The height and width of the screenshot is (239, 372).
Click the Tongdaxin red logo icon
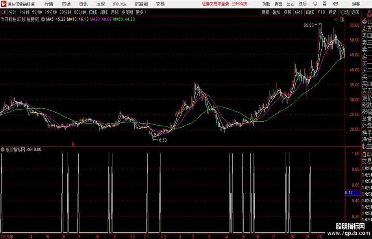[x=3, y=4]
